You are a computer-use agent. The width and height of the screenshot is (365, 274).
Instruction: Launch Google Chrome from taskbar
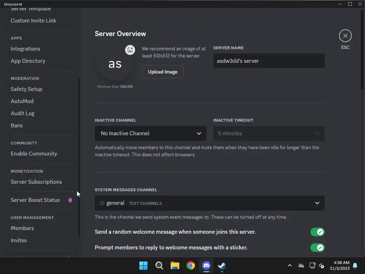click(x=191, y=265)
